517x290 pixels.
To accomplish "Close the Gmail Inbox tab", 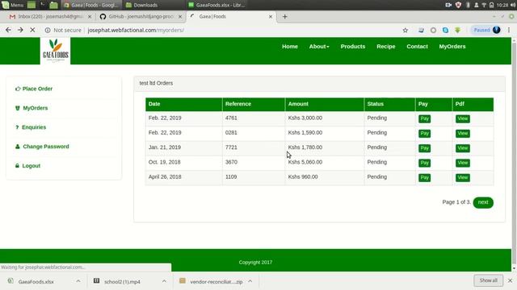I will tap(90, 16).
